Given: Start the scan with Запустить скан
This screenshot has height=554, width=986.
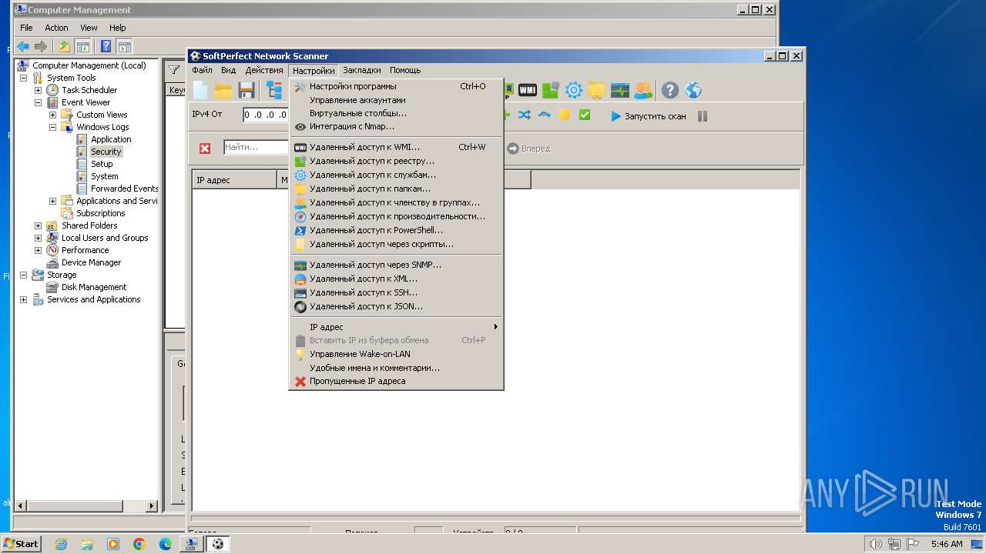Looking at the screenshot, I should [x=648, y=116].
